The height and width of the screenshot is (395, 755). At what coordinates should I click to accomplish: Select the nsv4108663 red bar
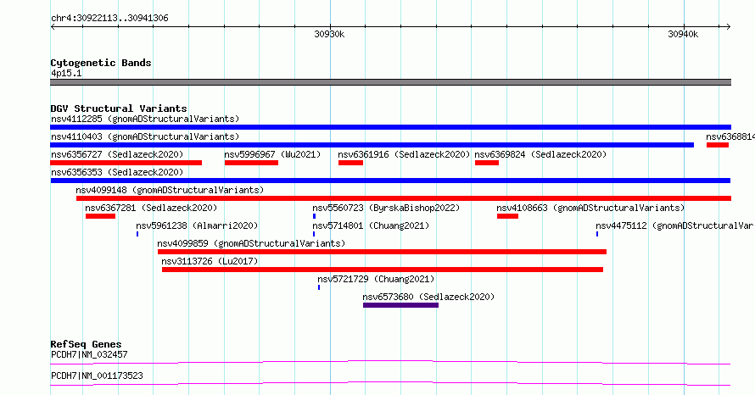point(507,216)
